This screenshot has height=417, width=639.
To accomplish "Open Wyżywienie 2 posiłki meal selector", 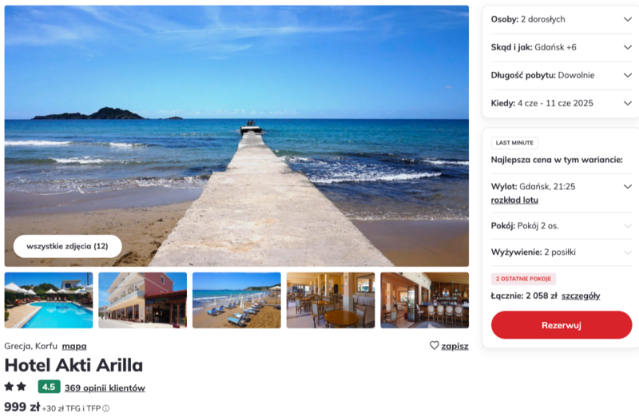I will click(562, 252).
